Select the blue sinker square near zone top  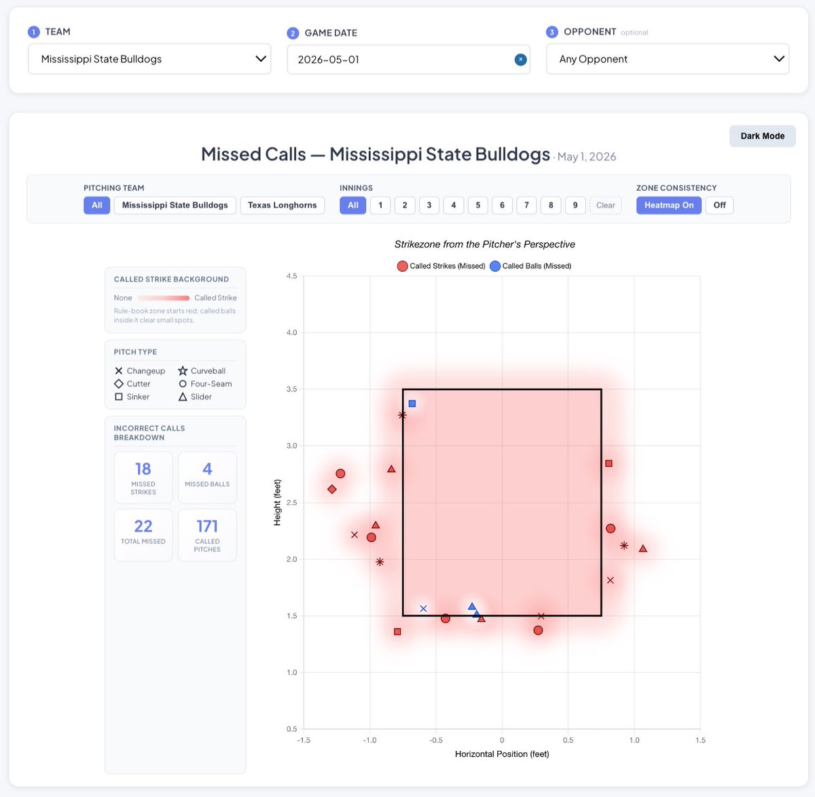[412, 404]
